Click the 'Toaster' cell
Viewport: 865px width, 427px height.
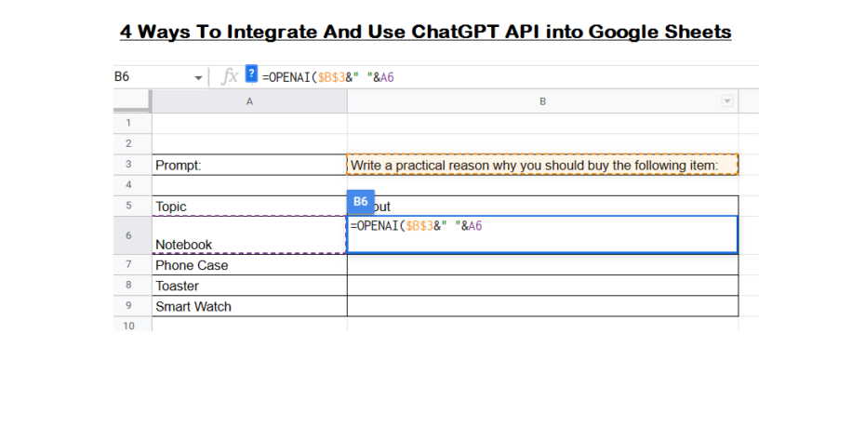point(249,285)
